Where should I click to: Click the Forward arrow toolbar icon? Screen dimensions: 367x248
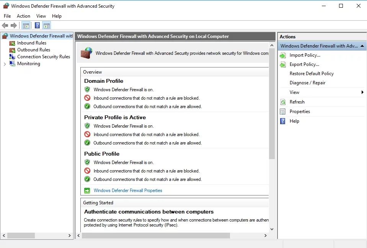14,26
